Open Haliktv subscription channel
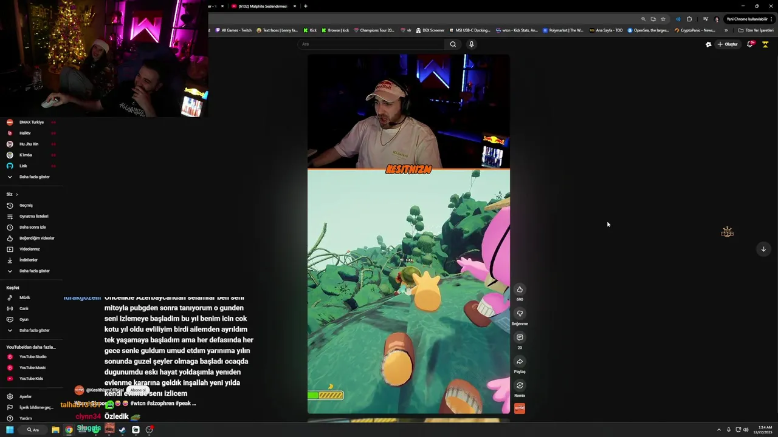 (32, 133)
